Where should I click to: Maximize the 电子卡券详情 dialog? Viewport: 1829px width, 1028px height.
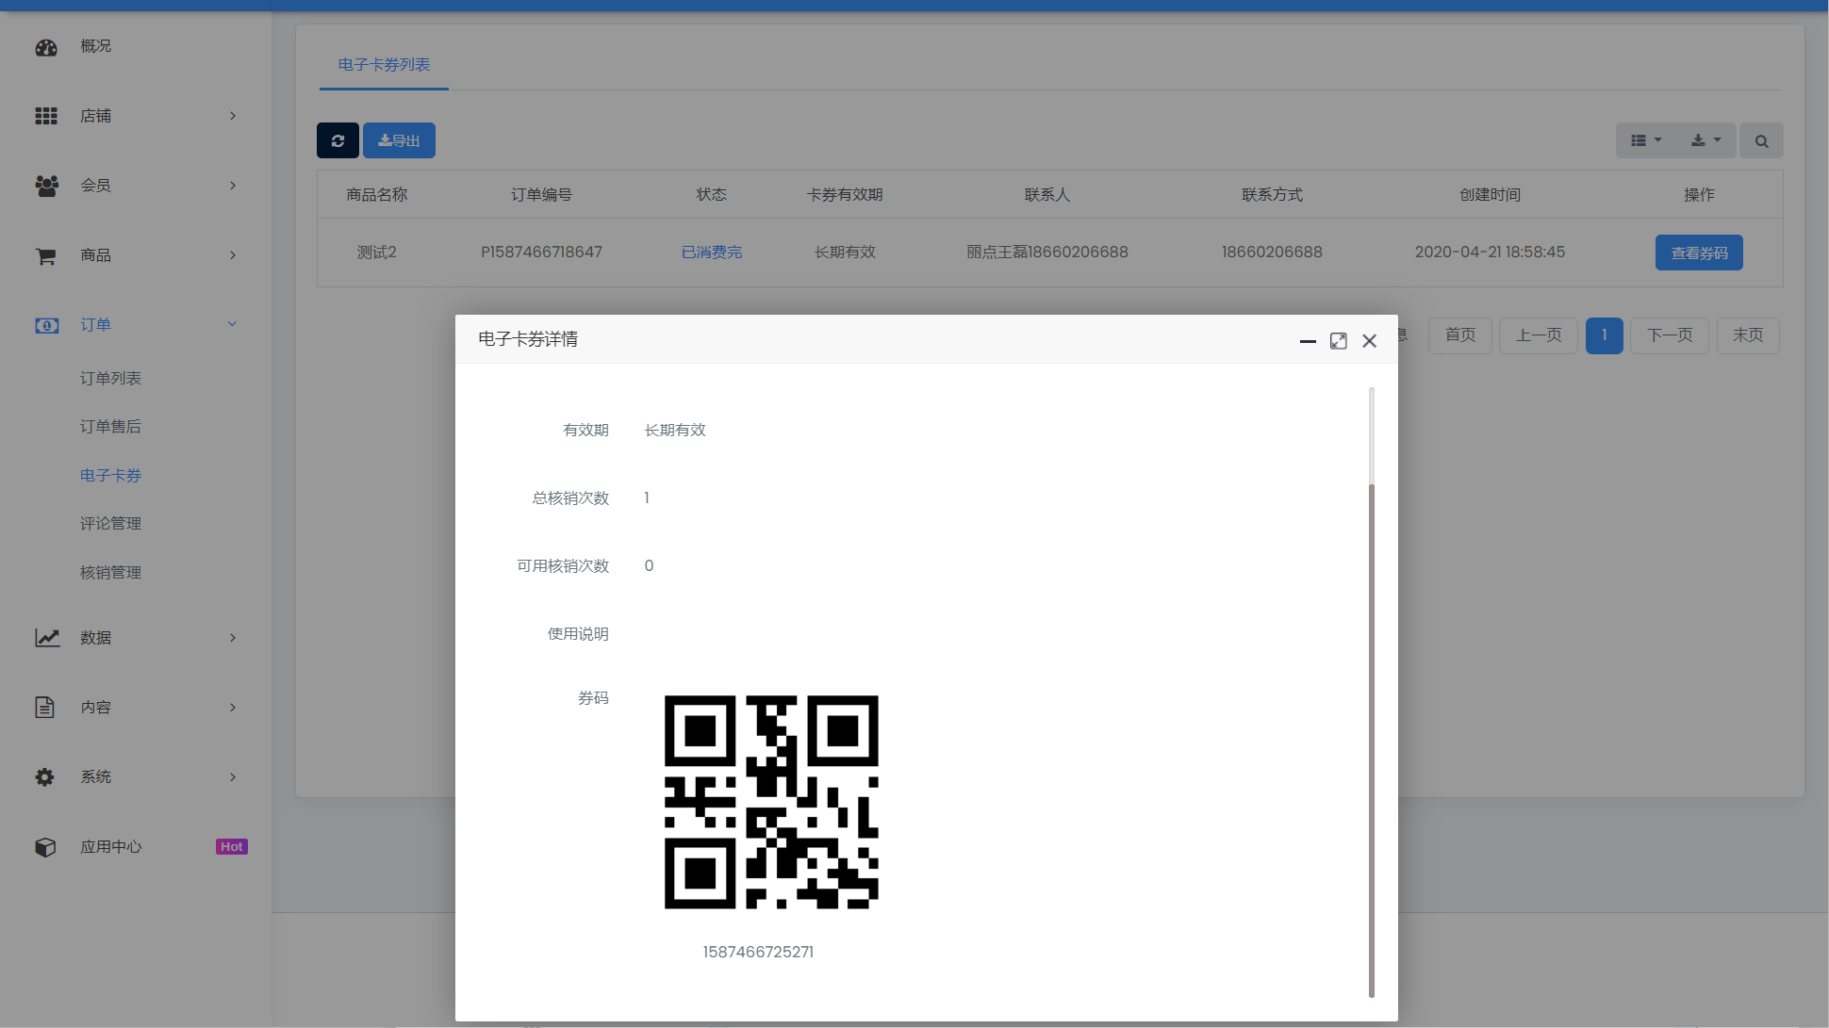(x=1339, y=341)
